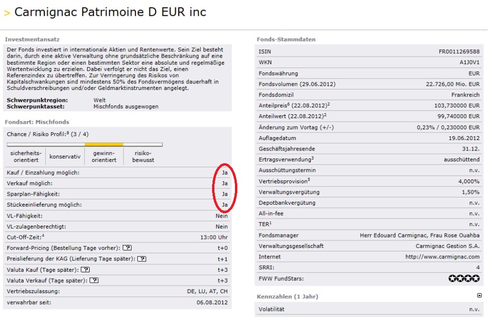Select the gewinnorientiert risk category

[x=104, y=157]
